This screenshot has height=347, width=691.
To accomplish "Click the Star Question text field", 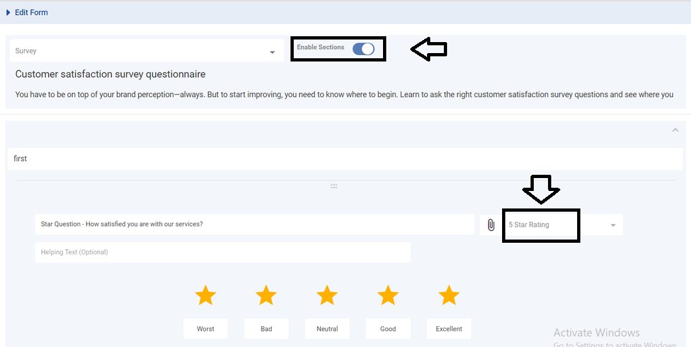I will coord(254,225).
